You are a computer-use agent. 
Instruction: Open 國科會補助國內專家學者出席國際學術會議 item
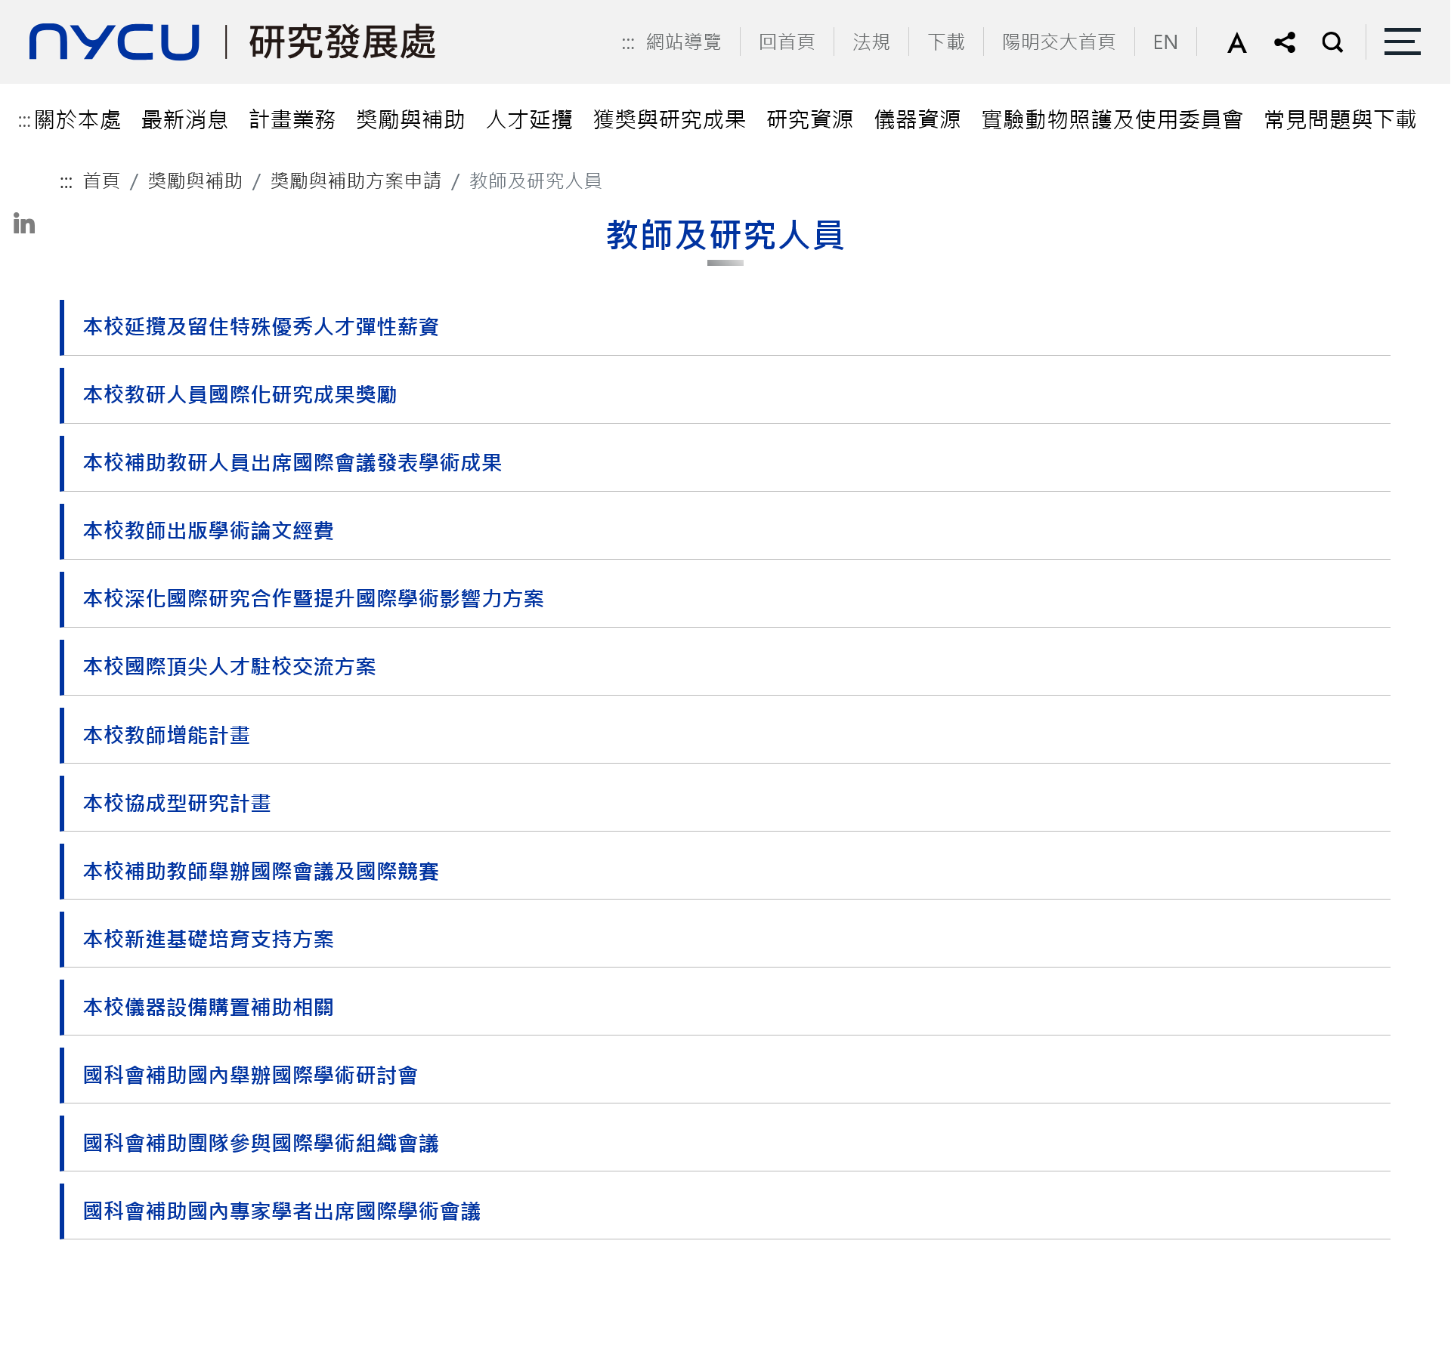coord(282,1211)
